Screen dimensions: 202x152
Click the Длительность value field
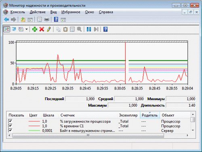pos(181,105)
